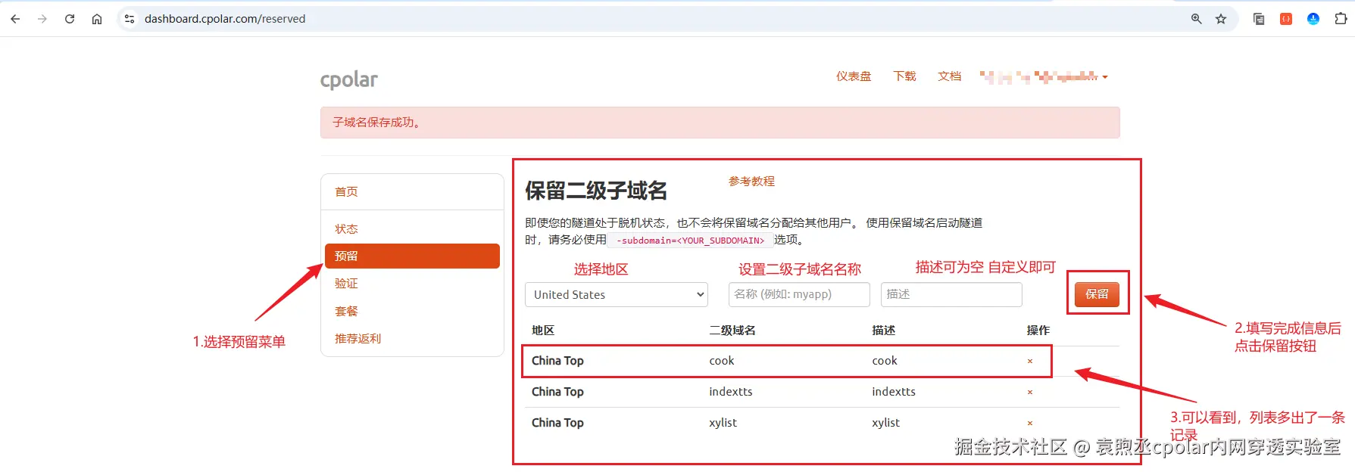Screen dimensions: 1355x472
Task: Click the 保留 reserve button
Action: [1097, 293]
